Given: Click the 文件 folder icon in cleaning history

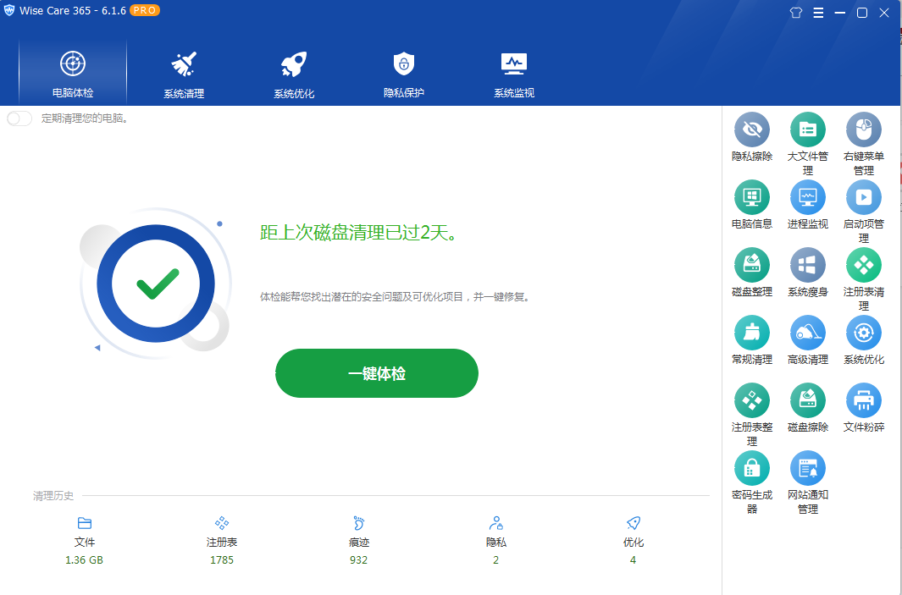Looking at the screenshot, I should pos(85,523).
